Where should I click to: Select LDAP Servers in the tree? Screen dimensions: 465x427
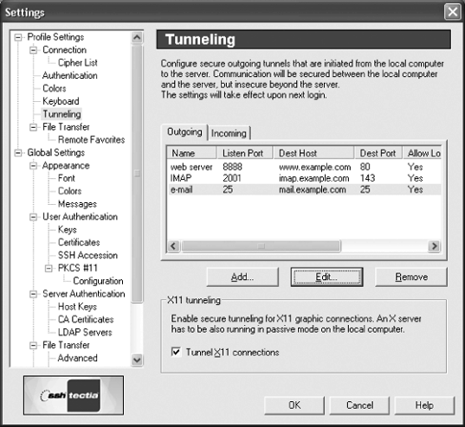(x=85, y=333)
